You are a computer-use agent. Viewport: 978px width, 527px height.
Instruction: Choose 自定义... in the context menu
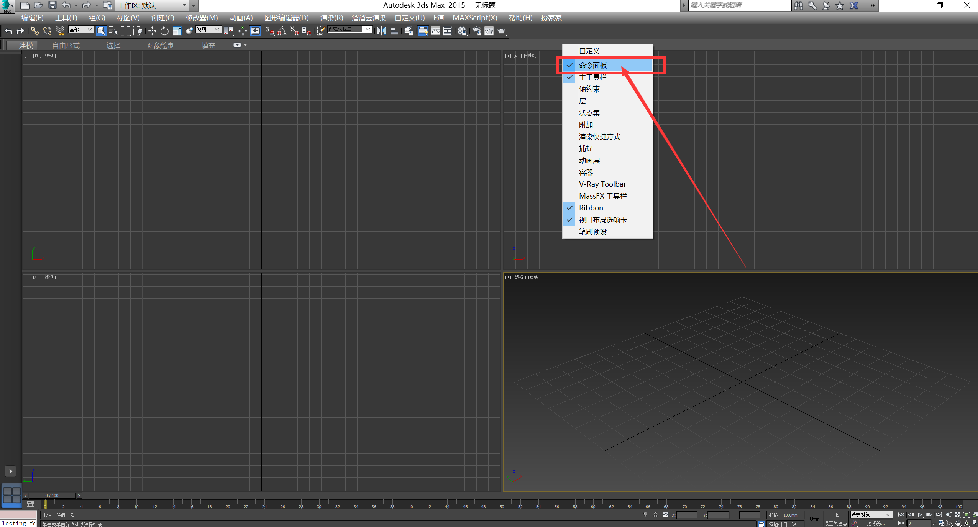pos(608,51)
